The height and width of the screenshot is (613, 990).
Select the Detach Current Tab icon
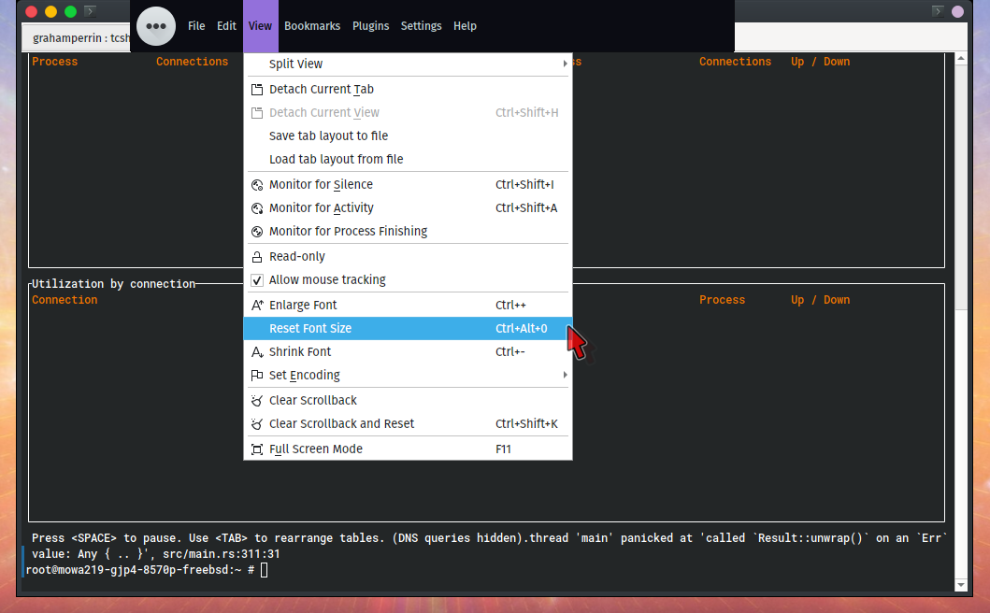[x=256, y=89]
